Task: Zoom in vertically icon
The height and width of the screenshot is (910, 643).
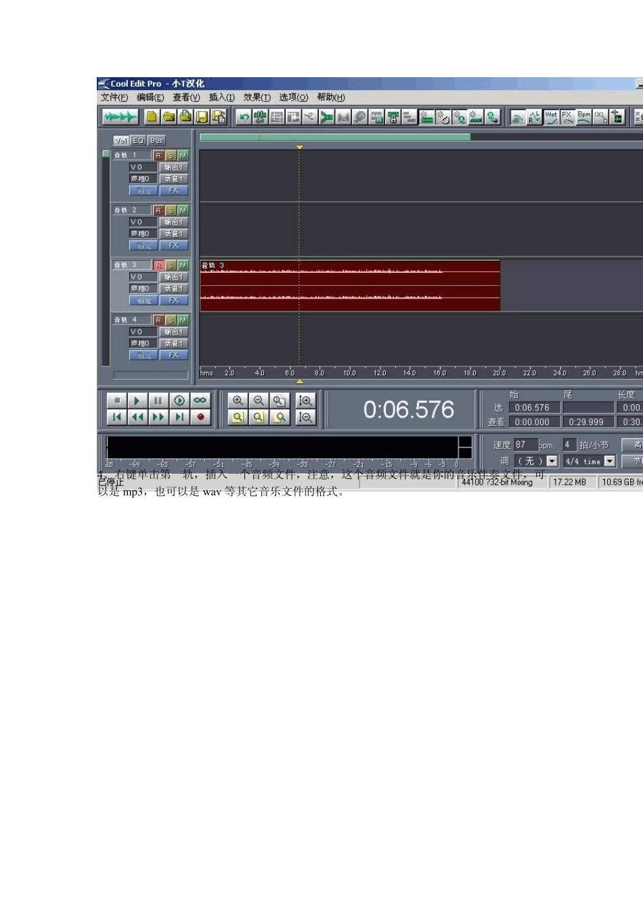Action: [x=305, y=401]
